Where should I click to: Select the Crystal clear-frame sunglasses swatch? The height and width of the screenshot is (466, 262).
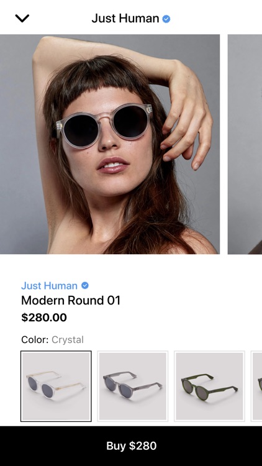(x=56, y=386)
